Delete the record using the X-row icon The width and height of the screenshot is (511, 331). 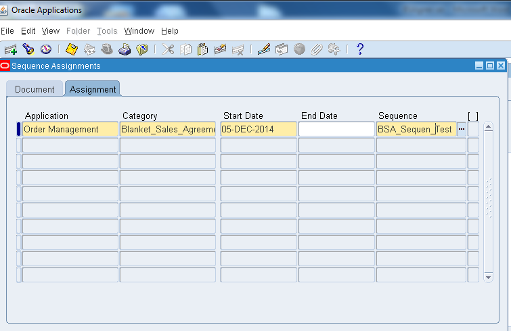(x=238, y=50)
